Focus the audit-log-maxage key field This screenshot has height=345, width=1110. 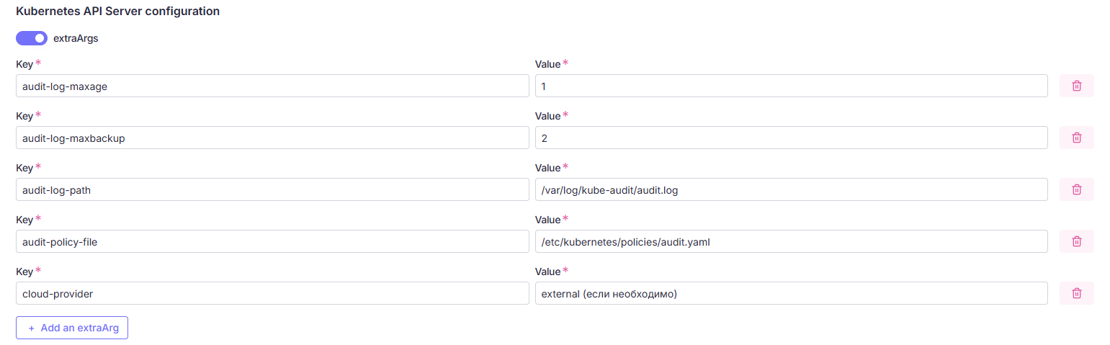[x=272, y=86]
